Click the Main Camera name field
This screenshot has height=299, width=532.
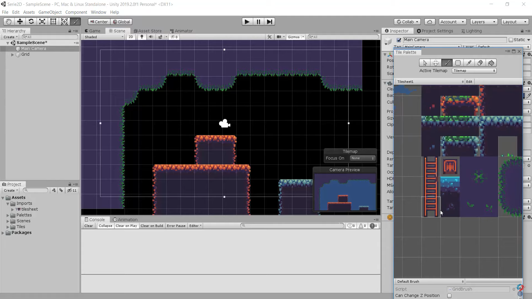point(454,40)
